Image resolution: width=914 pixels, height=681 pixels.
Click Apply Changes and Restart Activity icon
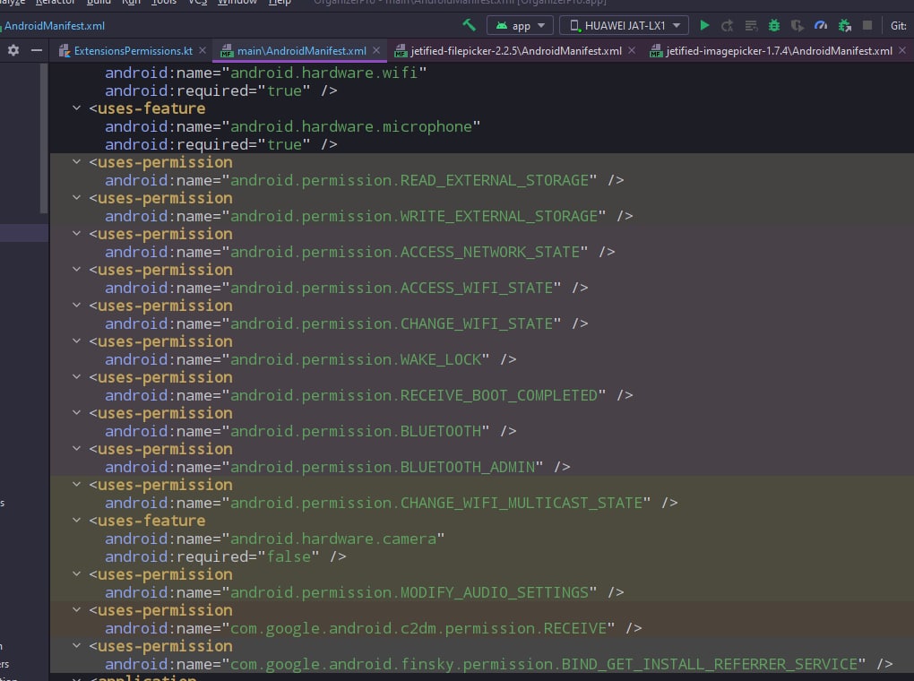[x=727, y=26]
